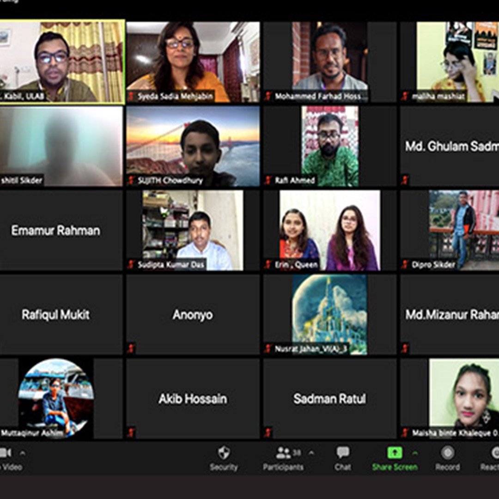The width and height of the screenshot is (499, 499).
Task: Click muted mic icon in Akib Hossain tile
Action: point(131,433)
